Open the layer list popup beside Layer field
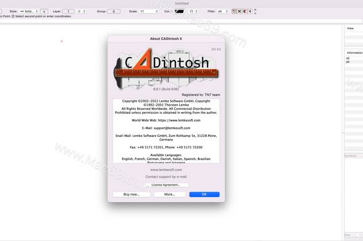Image resolution: width=363 pixels, height=241 pixels. pyautogui.click(x=81, y=11)
